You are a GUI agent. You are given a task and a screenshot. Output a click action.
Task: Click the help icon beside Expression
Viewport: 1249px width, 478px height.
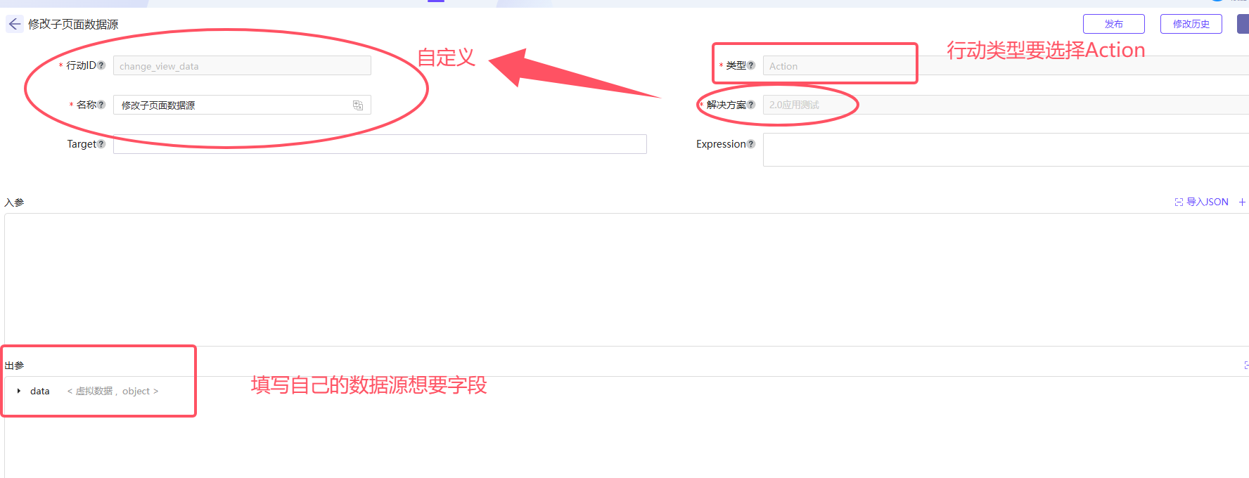[x=751, y=144]
